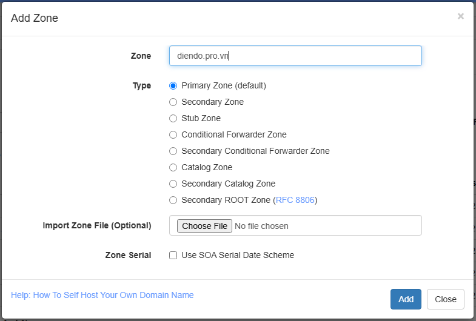Click the Zone name input field
476x321 pixels.
295,56
